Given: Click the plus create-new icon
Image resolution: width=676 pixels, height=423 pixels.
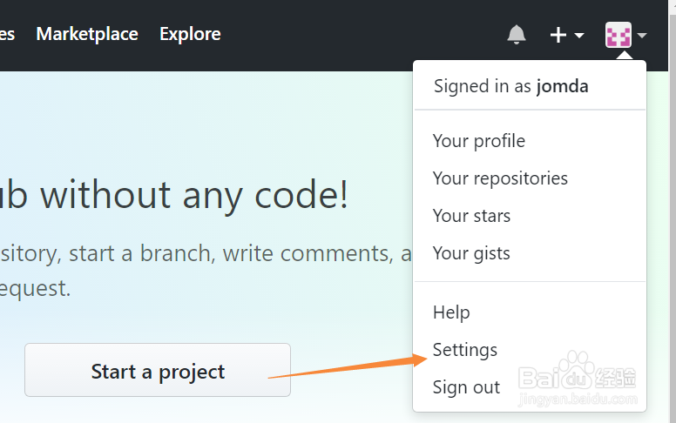Looking at the screenshot, I should (x=558, y=35).
